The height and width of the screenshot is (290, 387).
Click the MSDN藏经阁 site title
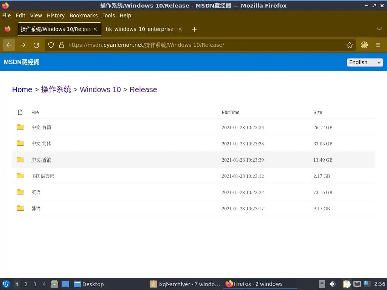(22, 62)
